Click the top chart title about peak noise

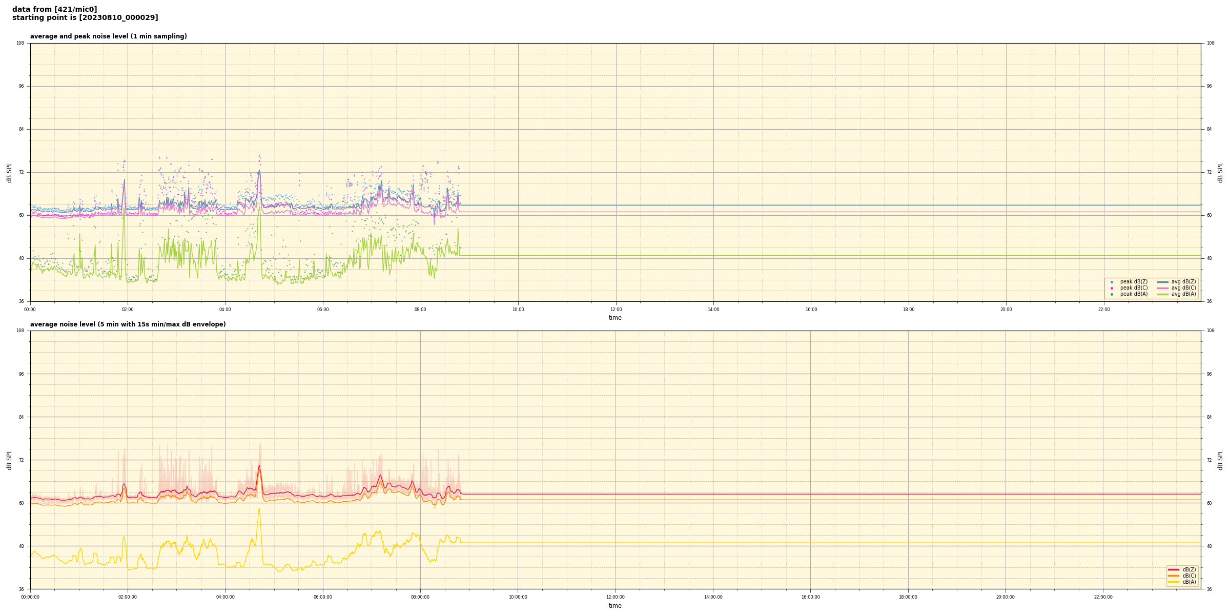coord(108,36)
